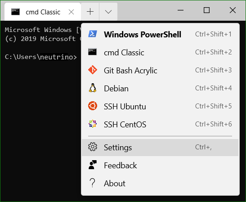Maximize the terminal window

[x=206, y=10]
